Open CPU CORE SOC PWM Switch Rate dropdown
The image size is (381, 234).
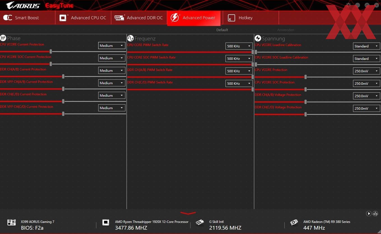click(239, 59)
